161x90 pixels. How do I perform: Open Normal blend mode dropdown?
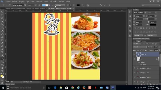click(140, 47)
